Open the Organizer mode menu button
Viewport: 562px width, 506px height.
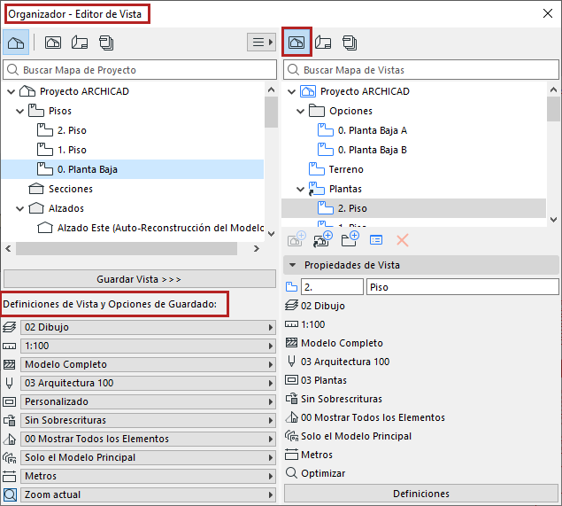(x=261, y=43)
